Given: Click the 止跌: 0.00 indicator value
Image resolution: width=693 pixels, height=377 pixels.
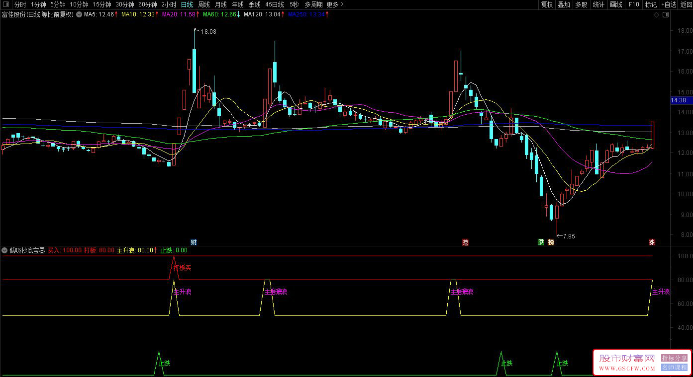Looking at the screenshot, I should (174, 250).
